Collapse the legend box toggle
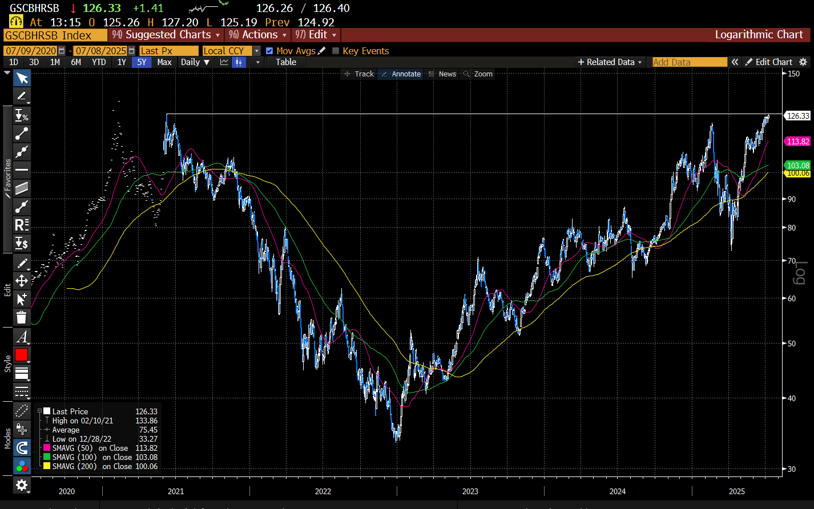814x509 pixels. (39, 411)
